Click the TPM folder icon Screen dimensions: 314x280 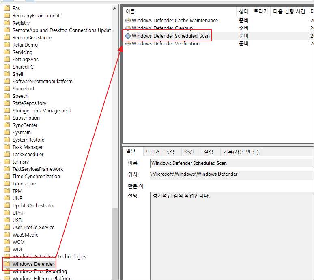click(x=7, y=191)
